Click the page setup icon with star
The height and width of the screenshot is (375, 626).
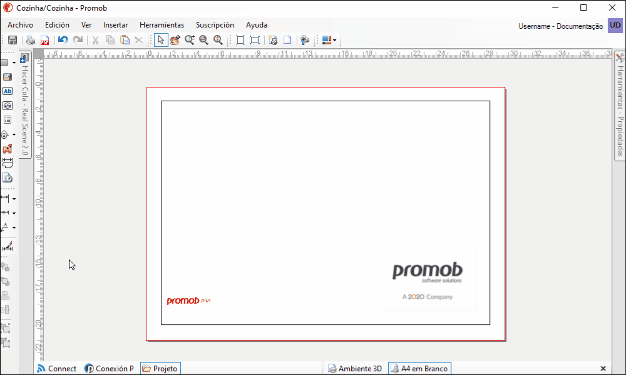coord(273,40)
